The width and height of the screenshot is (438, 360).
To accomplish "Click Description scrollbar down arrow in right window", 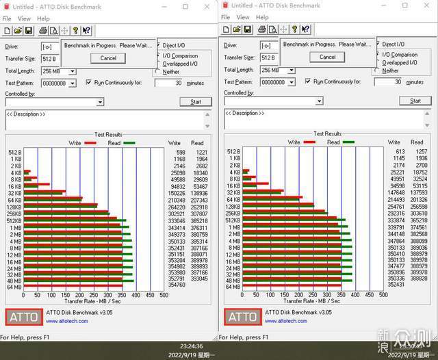I will 427,125.
